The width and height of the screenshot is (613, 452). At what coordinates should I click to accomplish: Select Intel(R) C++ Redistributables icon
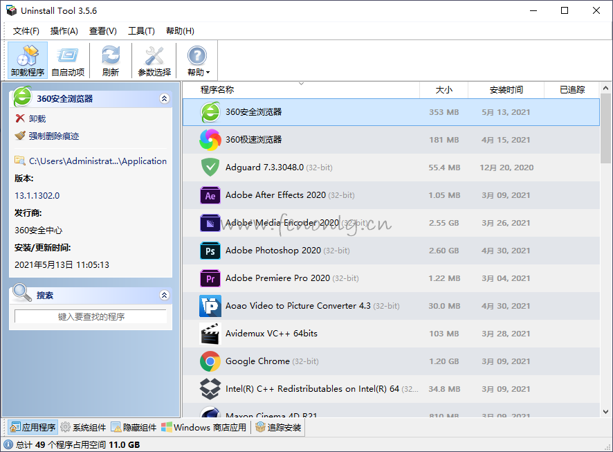pos(210,389)
